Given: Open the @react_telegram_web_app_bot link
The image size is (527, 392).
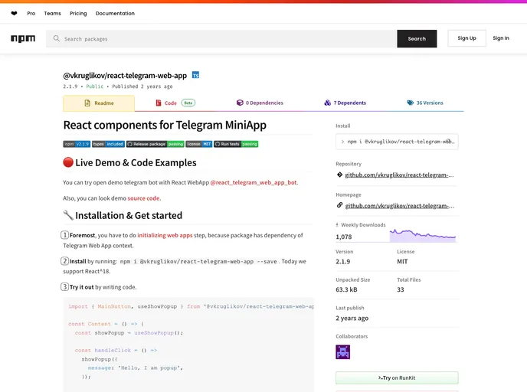Looking at the screenshot, I should pyautogui.click(x=254, y=182).
